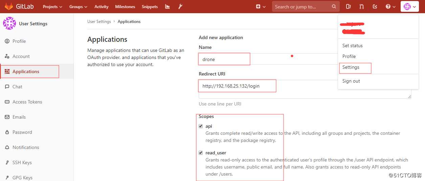Click the Access Tokens icon

pos(7,102)
